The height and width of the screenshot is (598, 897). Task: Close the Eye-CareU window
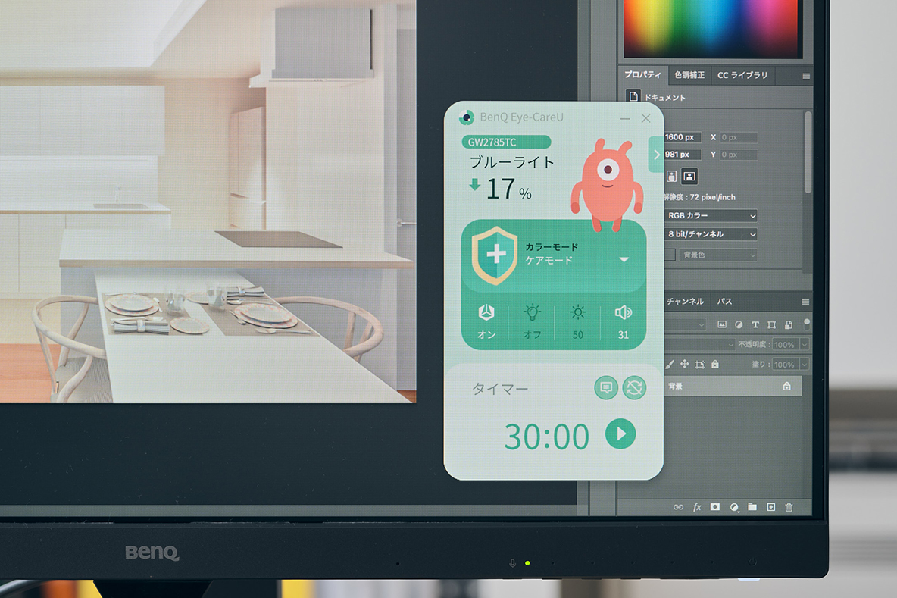(x=646, y=118)
